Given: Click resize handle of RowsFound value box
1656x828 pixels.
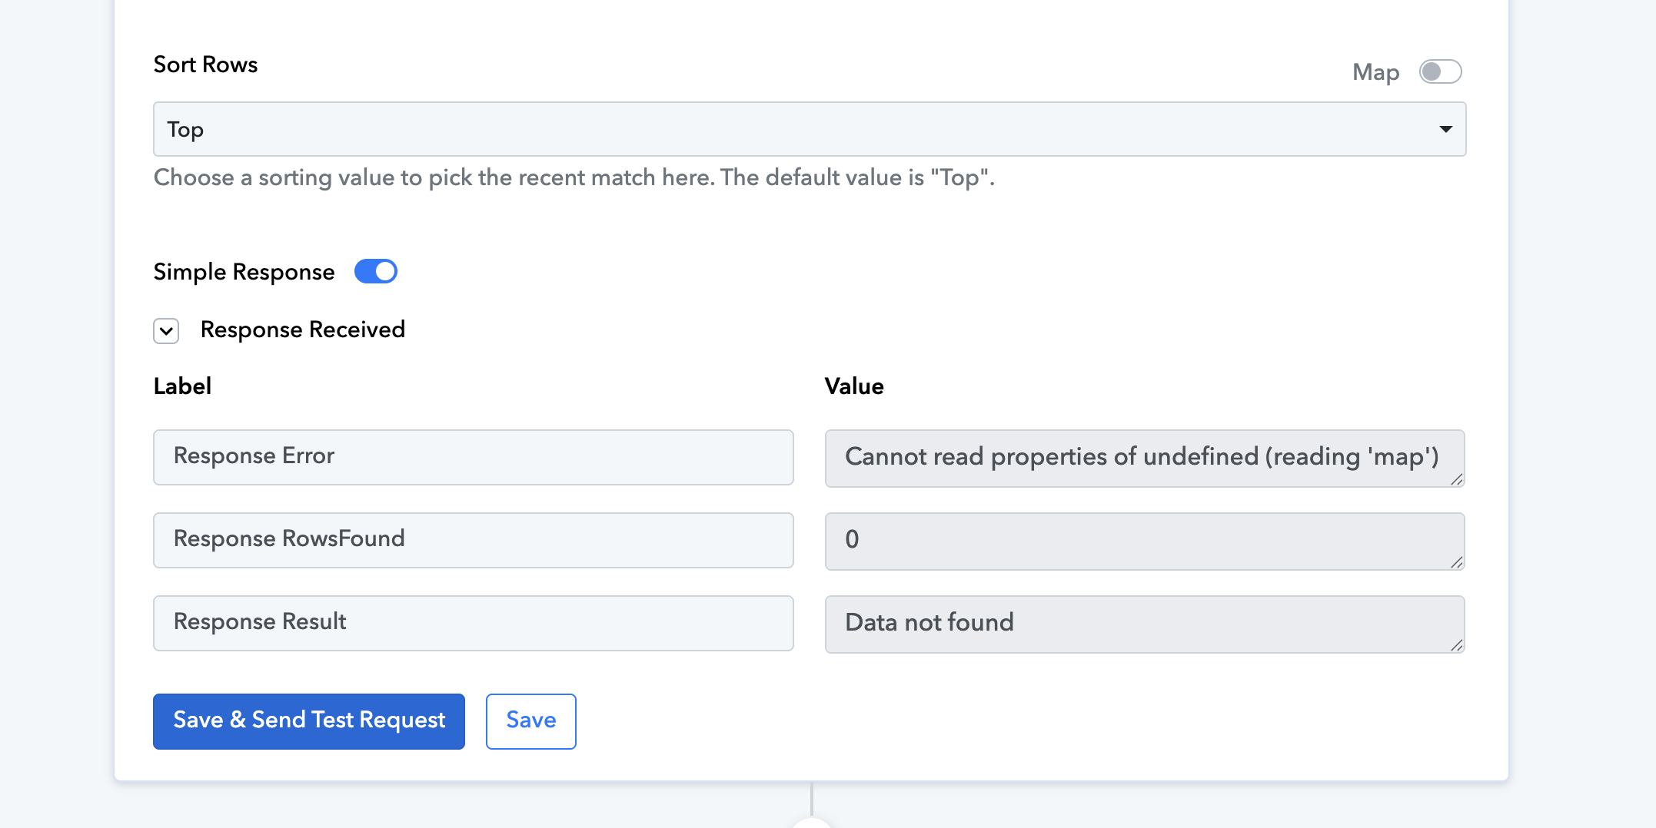Looking at the screenshot, I should (x=1456, y=562).
